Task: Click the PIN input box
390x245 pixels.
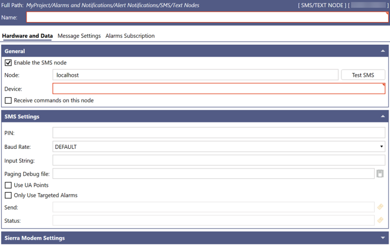Action: 219,133
